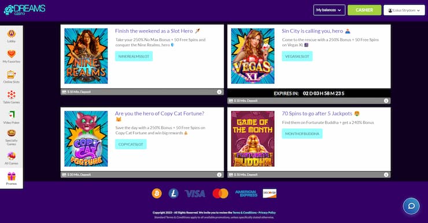Open the Vegas XL game thumbnail

point(253,56)
